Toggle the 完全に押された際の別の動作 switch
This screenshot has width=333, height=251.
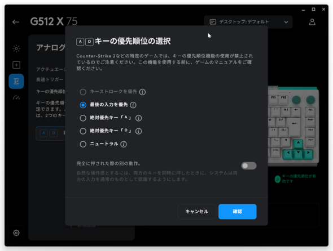point(249,165)
